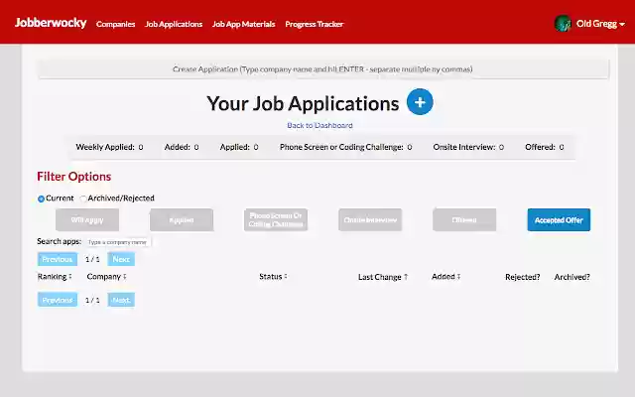Click the upper Next page button
This screenshot has width=635, height=397.
coord(121,259)
